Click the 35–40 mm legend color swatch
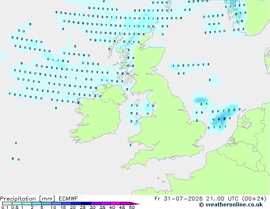Screen dimensions: 270x209 pyautogui.click(x=105, y=203)
